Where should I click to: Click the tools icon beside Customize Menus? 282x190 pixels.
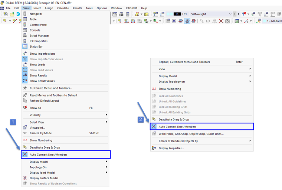click(25, 88)
